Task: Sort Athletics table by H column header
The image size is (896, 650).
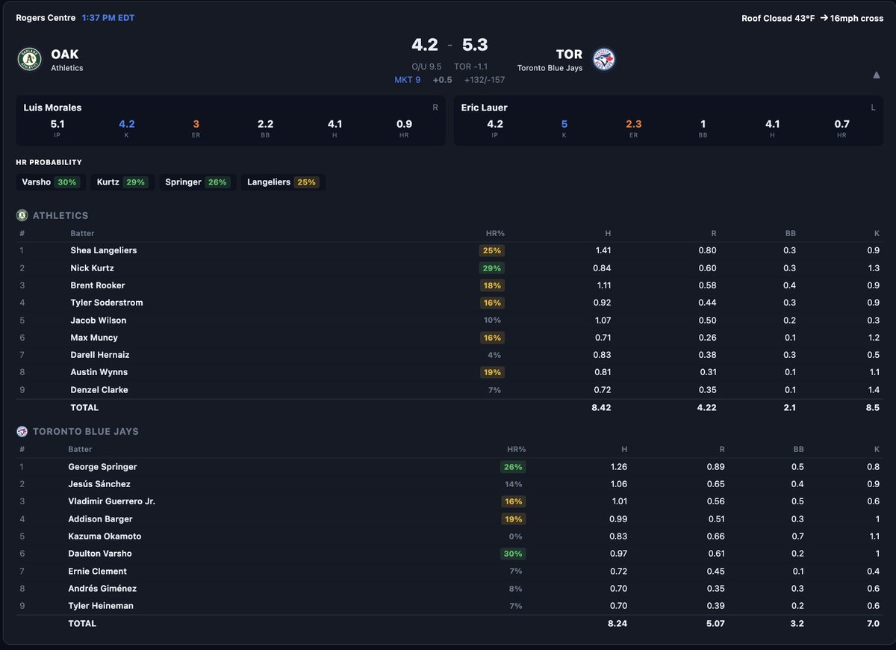Action: (x=608, y=233)
